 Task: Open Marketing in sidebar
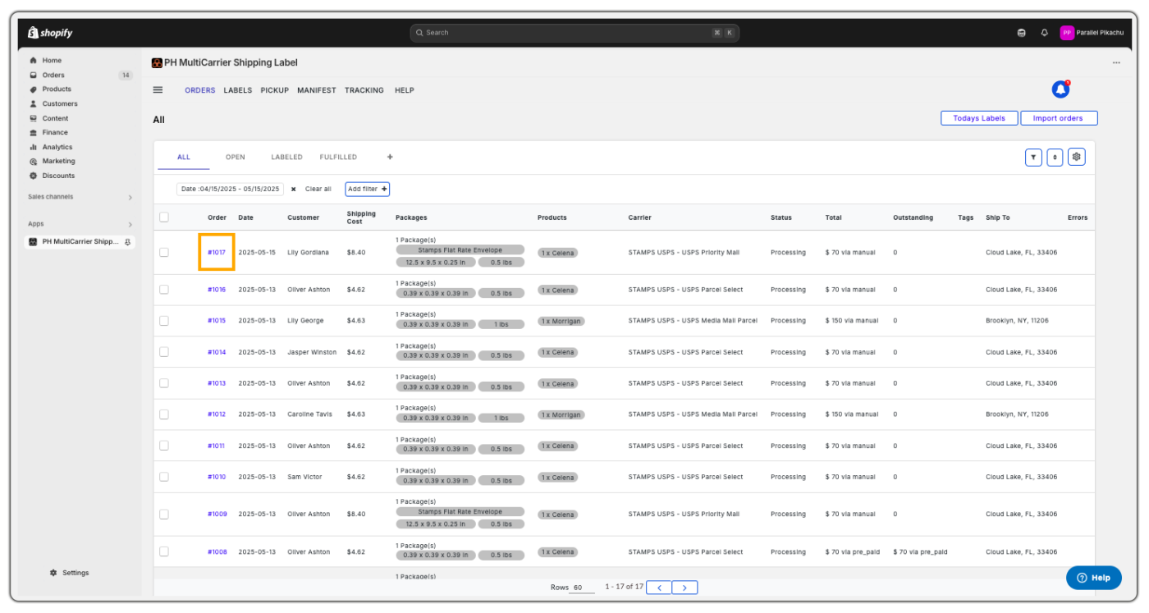58,162
